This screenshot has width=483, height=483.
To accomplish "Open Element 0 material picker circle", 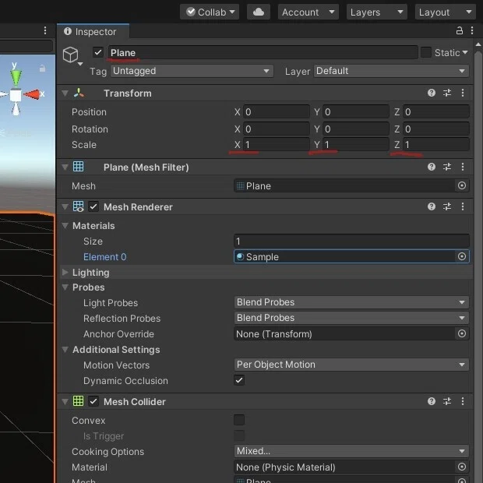I will click(462, 256).
